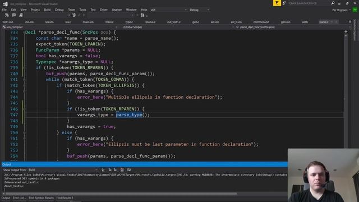Open the Show output from Build dropdown
The width and height of the screenshot is (359, 202).
click(x=63, y=170)
